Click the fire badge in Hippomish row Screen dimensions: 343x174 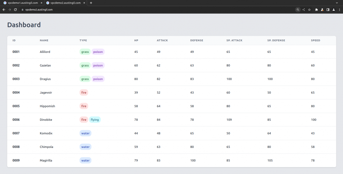click(84, 106)
